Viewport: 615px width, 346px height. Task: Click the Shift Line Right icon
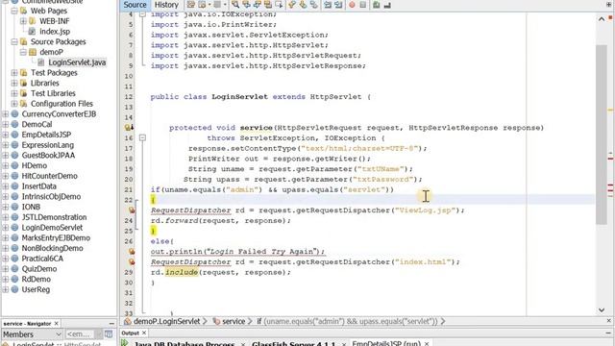click(x=338, y=5)
